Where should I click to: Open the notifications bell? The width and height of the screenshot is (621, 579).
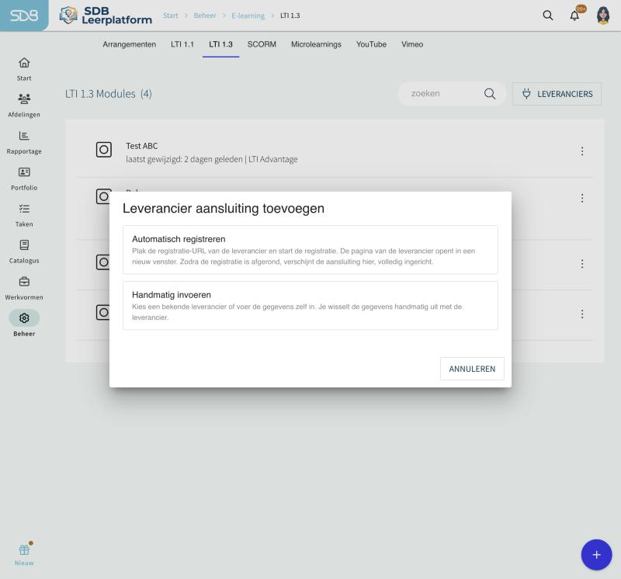[574, 16]
